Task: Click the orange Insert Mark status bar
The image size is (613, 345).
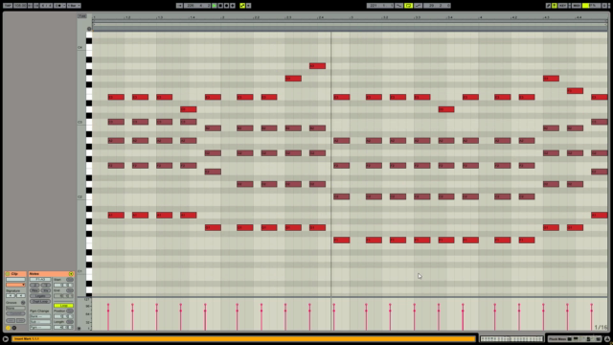Action: coord(244,338)
